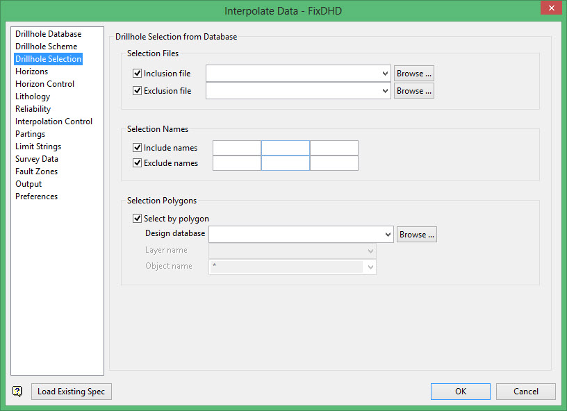Screen dimensions: 567x411
Task: Toggle the Exclusion file checkbox
Action: click(x=137, y=91)
